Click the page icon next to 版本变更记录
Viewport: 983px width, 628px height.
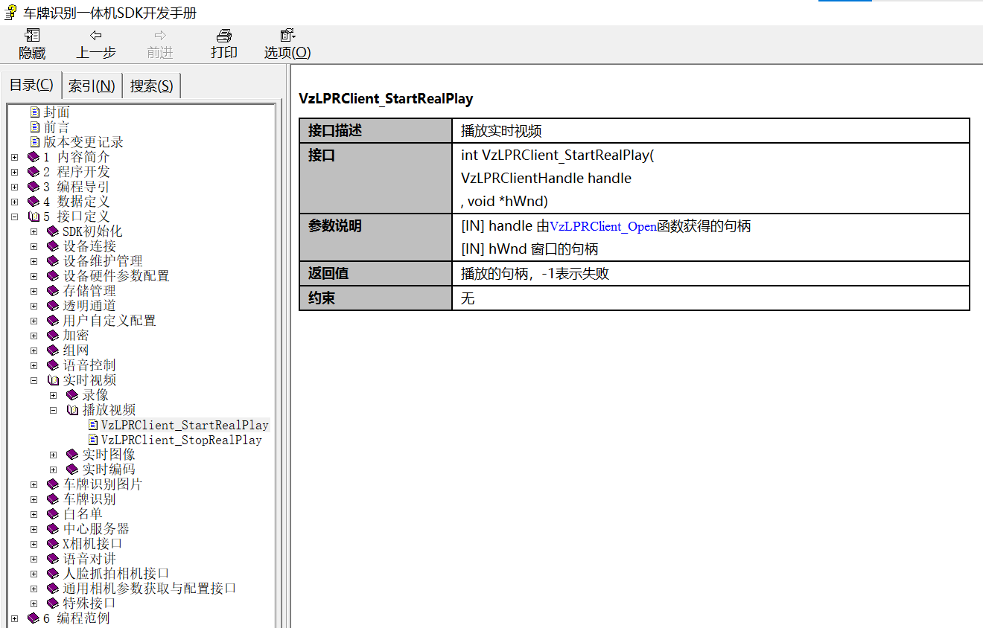pos(35,142)
